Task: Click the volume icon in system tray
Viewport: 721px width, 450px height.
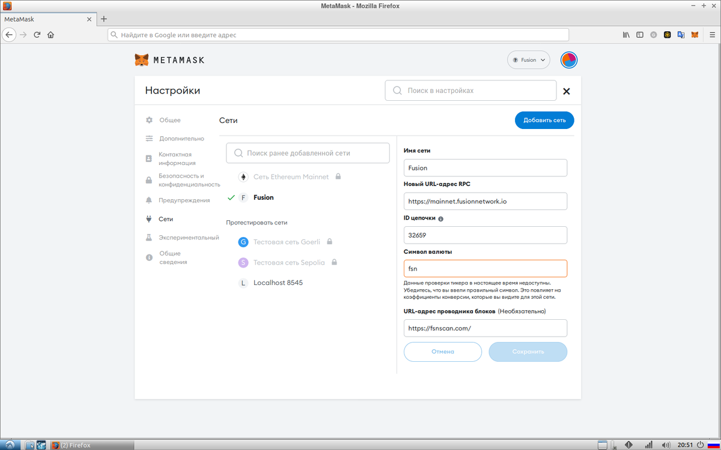Action: 665,445
